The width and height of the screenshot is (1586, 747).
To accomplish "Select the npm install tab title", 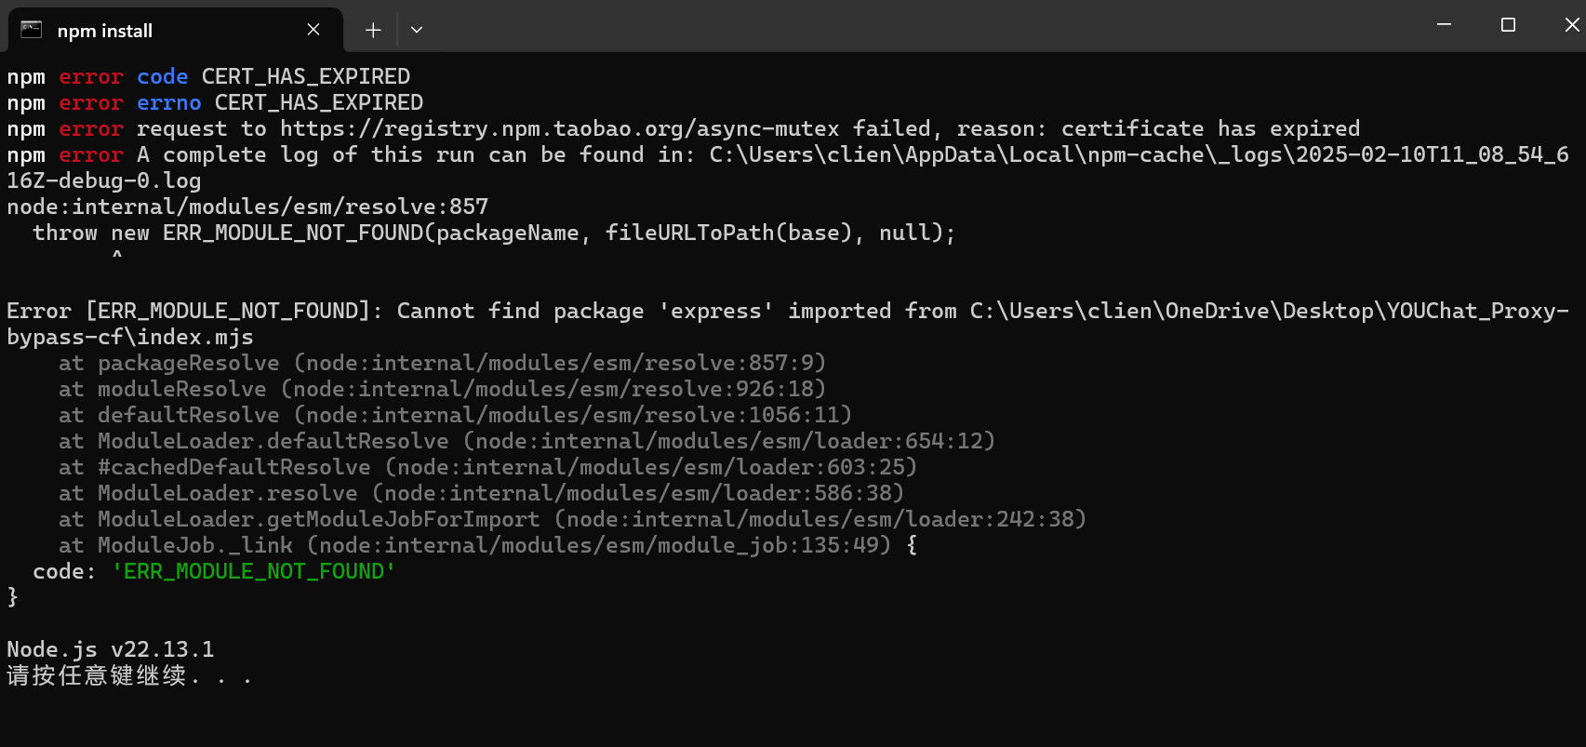I will pyautogui.click(x=104, y=31).
